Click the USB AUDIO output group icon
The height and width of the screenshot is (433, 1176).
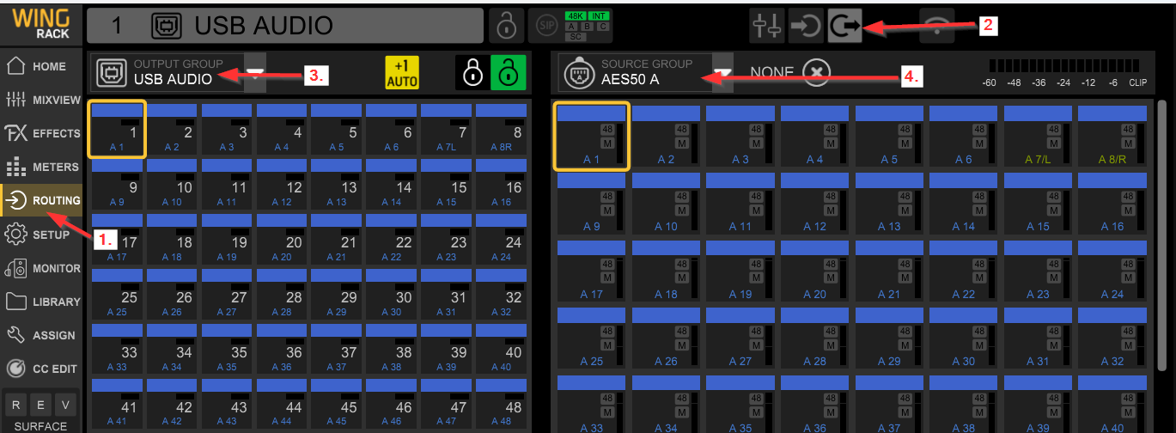click(110, 73)
